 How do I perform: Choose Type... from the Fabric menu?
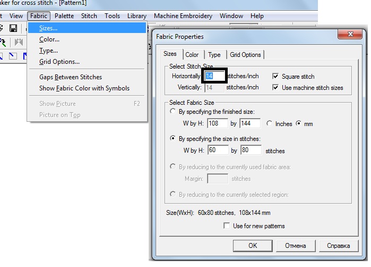point(87,51)
